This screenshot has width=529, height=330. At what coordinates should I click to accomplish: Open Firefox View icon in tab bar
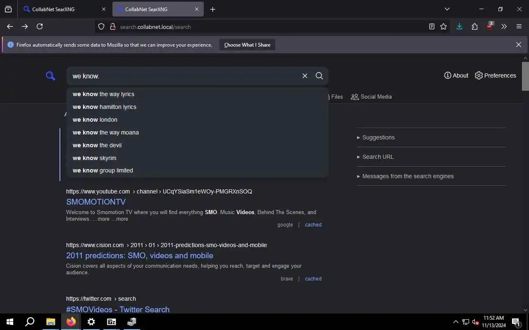tap(8, 9)
